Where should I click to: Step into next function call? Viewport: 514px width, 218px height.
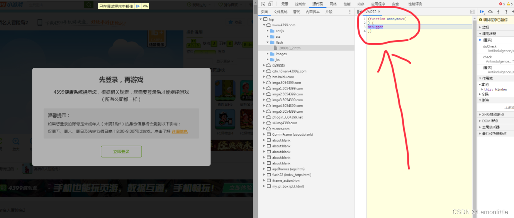[498, 12]
